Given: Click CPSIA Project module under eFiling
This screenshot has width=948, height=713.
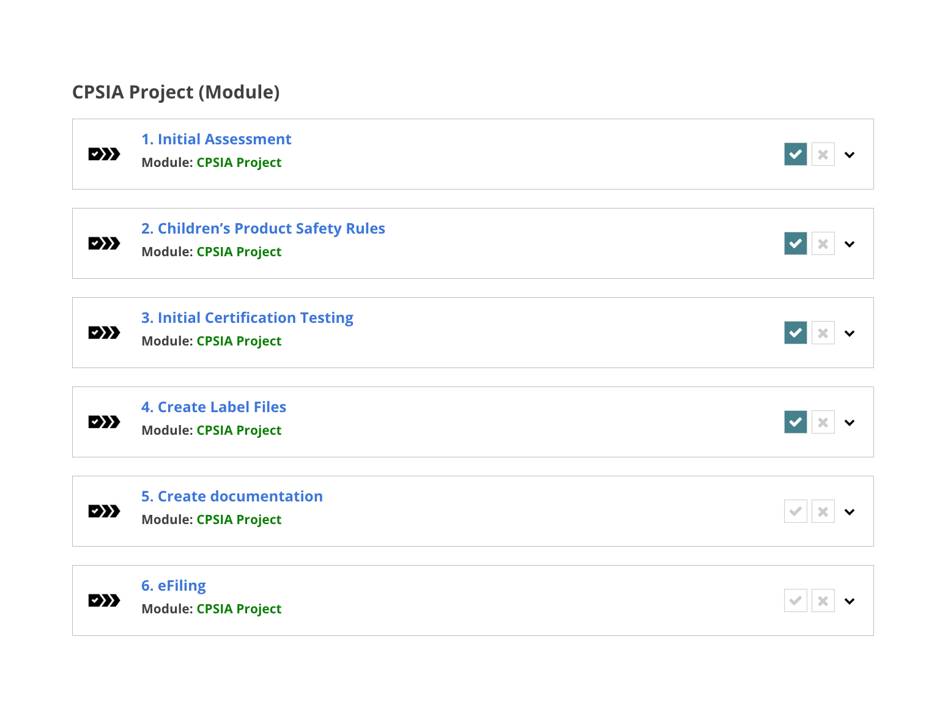Looking at the screenshot, I should click(239, 609).
